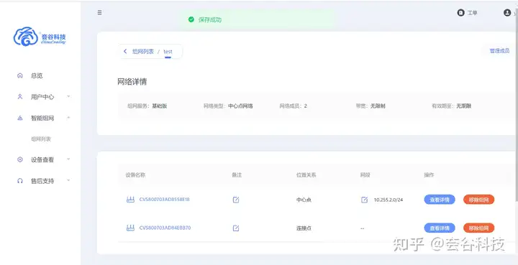Viewport: 518px width, 265px height.
Task: View details of CVS800703AD8558E18
Action: [x=440, y=200]
